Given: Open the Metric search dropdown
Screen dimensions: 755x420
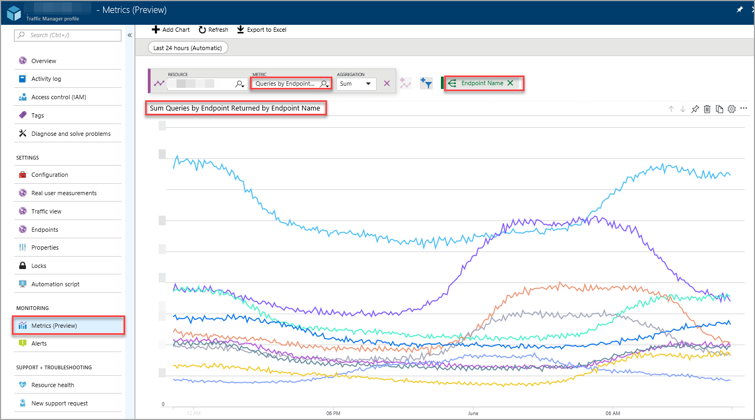Looking at the screenshot, I should 291,84.
